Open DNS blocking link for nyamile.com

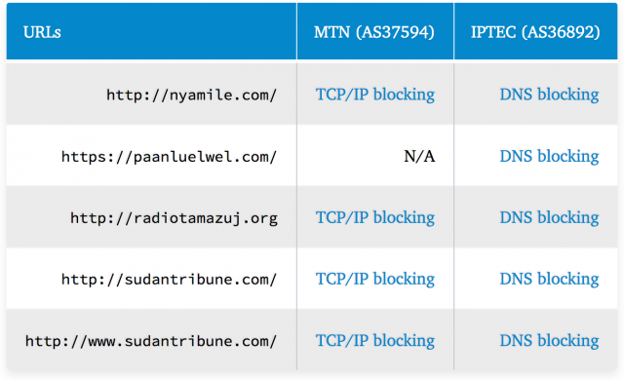tap(549, 95)
